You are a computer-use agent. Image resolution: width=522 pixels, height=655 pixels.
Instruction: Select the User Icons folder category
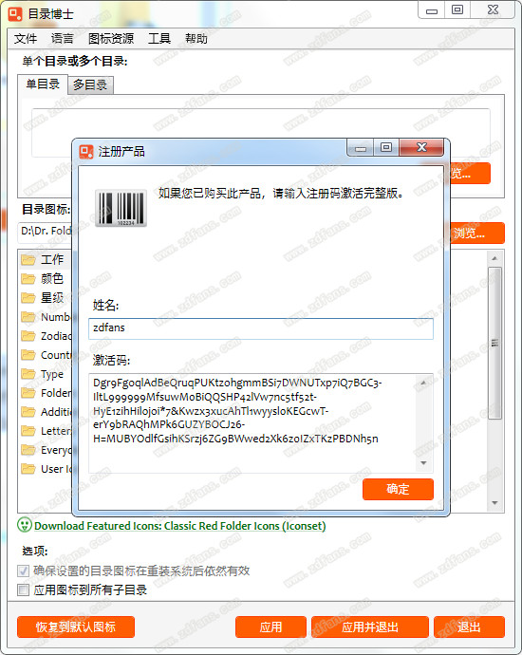(46, 469)
